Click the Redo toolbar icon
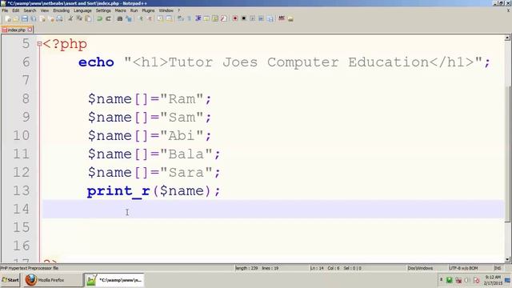The height and width of the screenshot is (288, 512). point(109,18)
